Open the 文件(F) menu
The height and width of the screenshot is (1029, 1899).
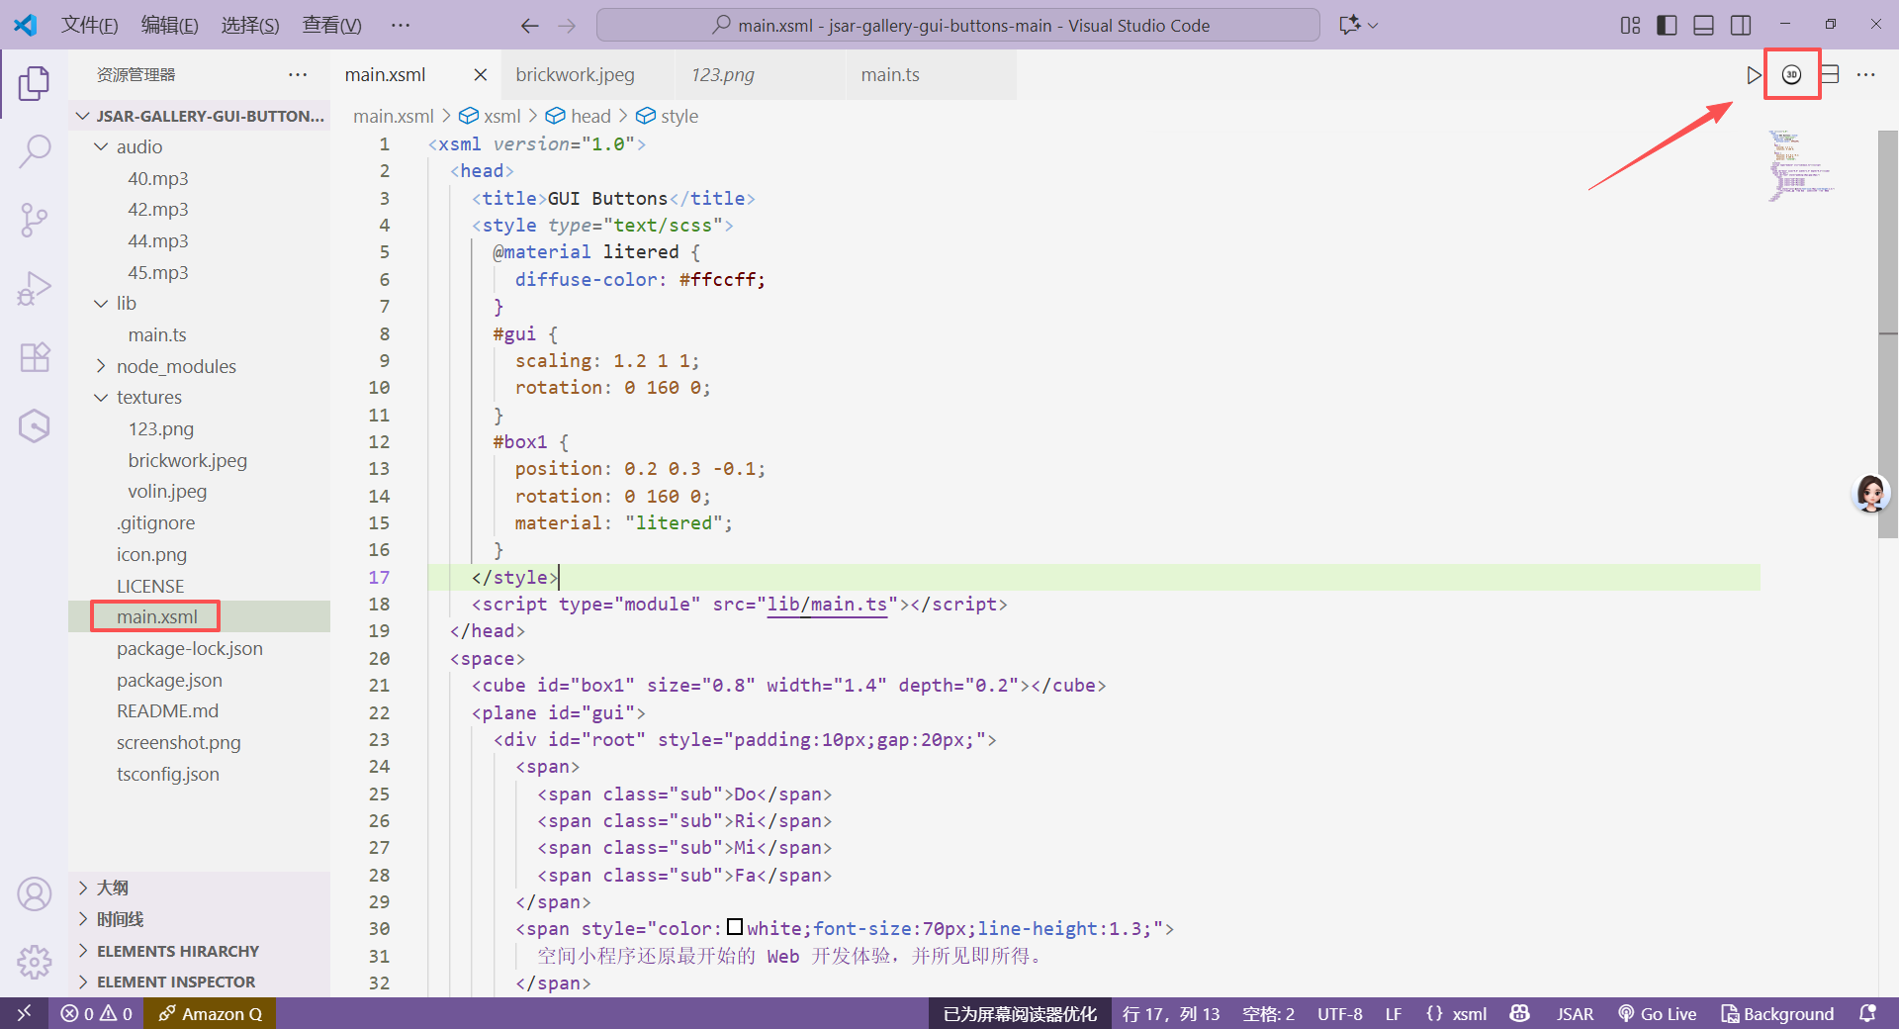89,26
